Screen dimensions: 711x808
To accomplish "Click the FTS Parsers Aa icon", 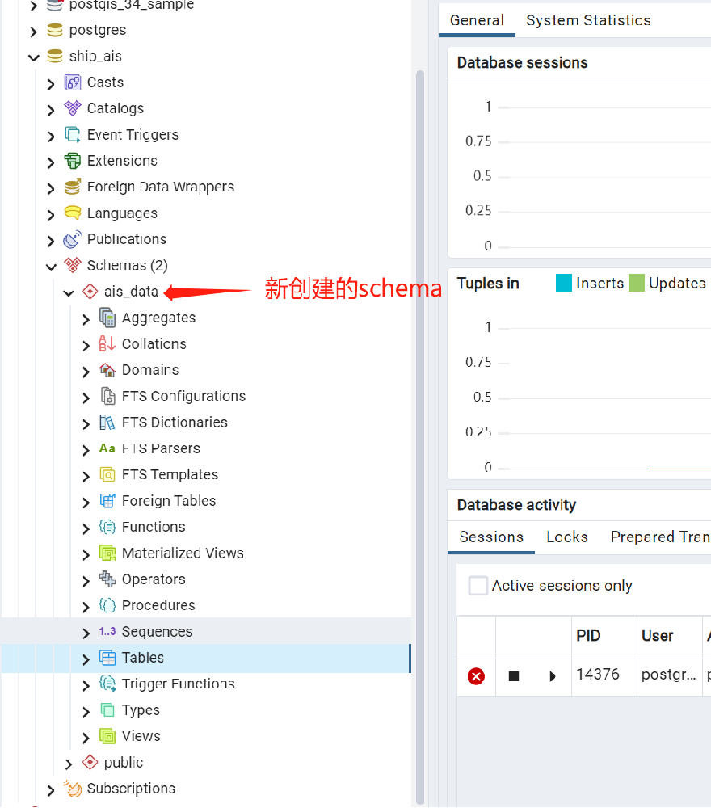I will click(107, 448).
